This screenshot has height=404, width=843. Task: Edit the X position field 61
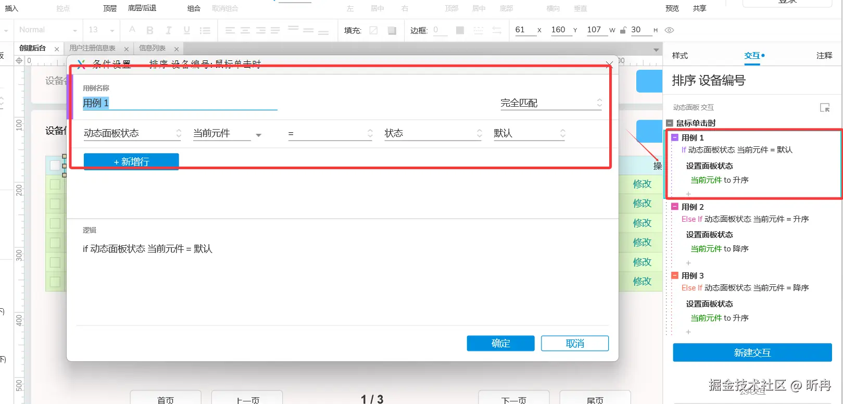point(525,30)
